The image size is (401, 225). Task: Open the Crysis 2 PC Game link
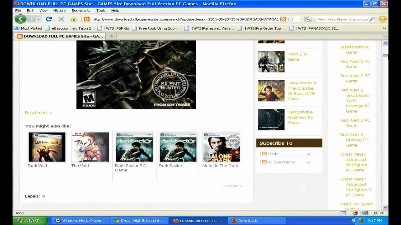pos(298,57)
